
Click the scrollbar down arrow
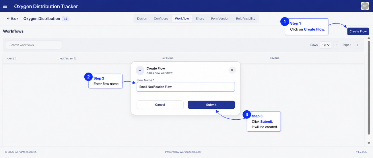[369, 143]
